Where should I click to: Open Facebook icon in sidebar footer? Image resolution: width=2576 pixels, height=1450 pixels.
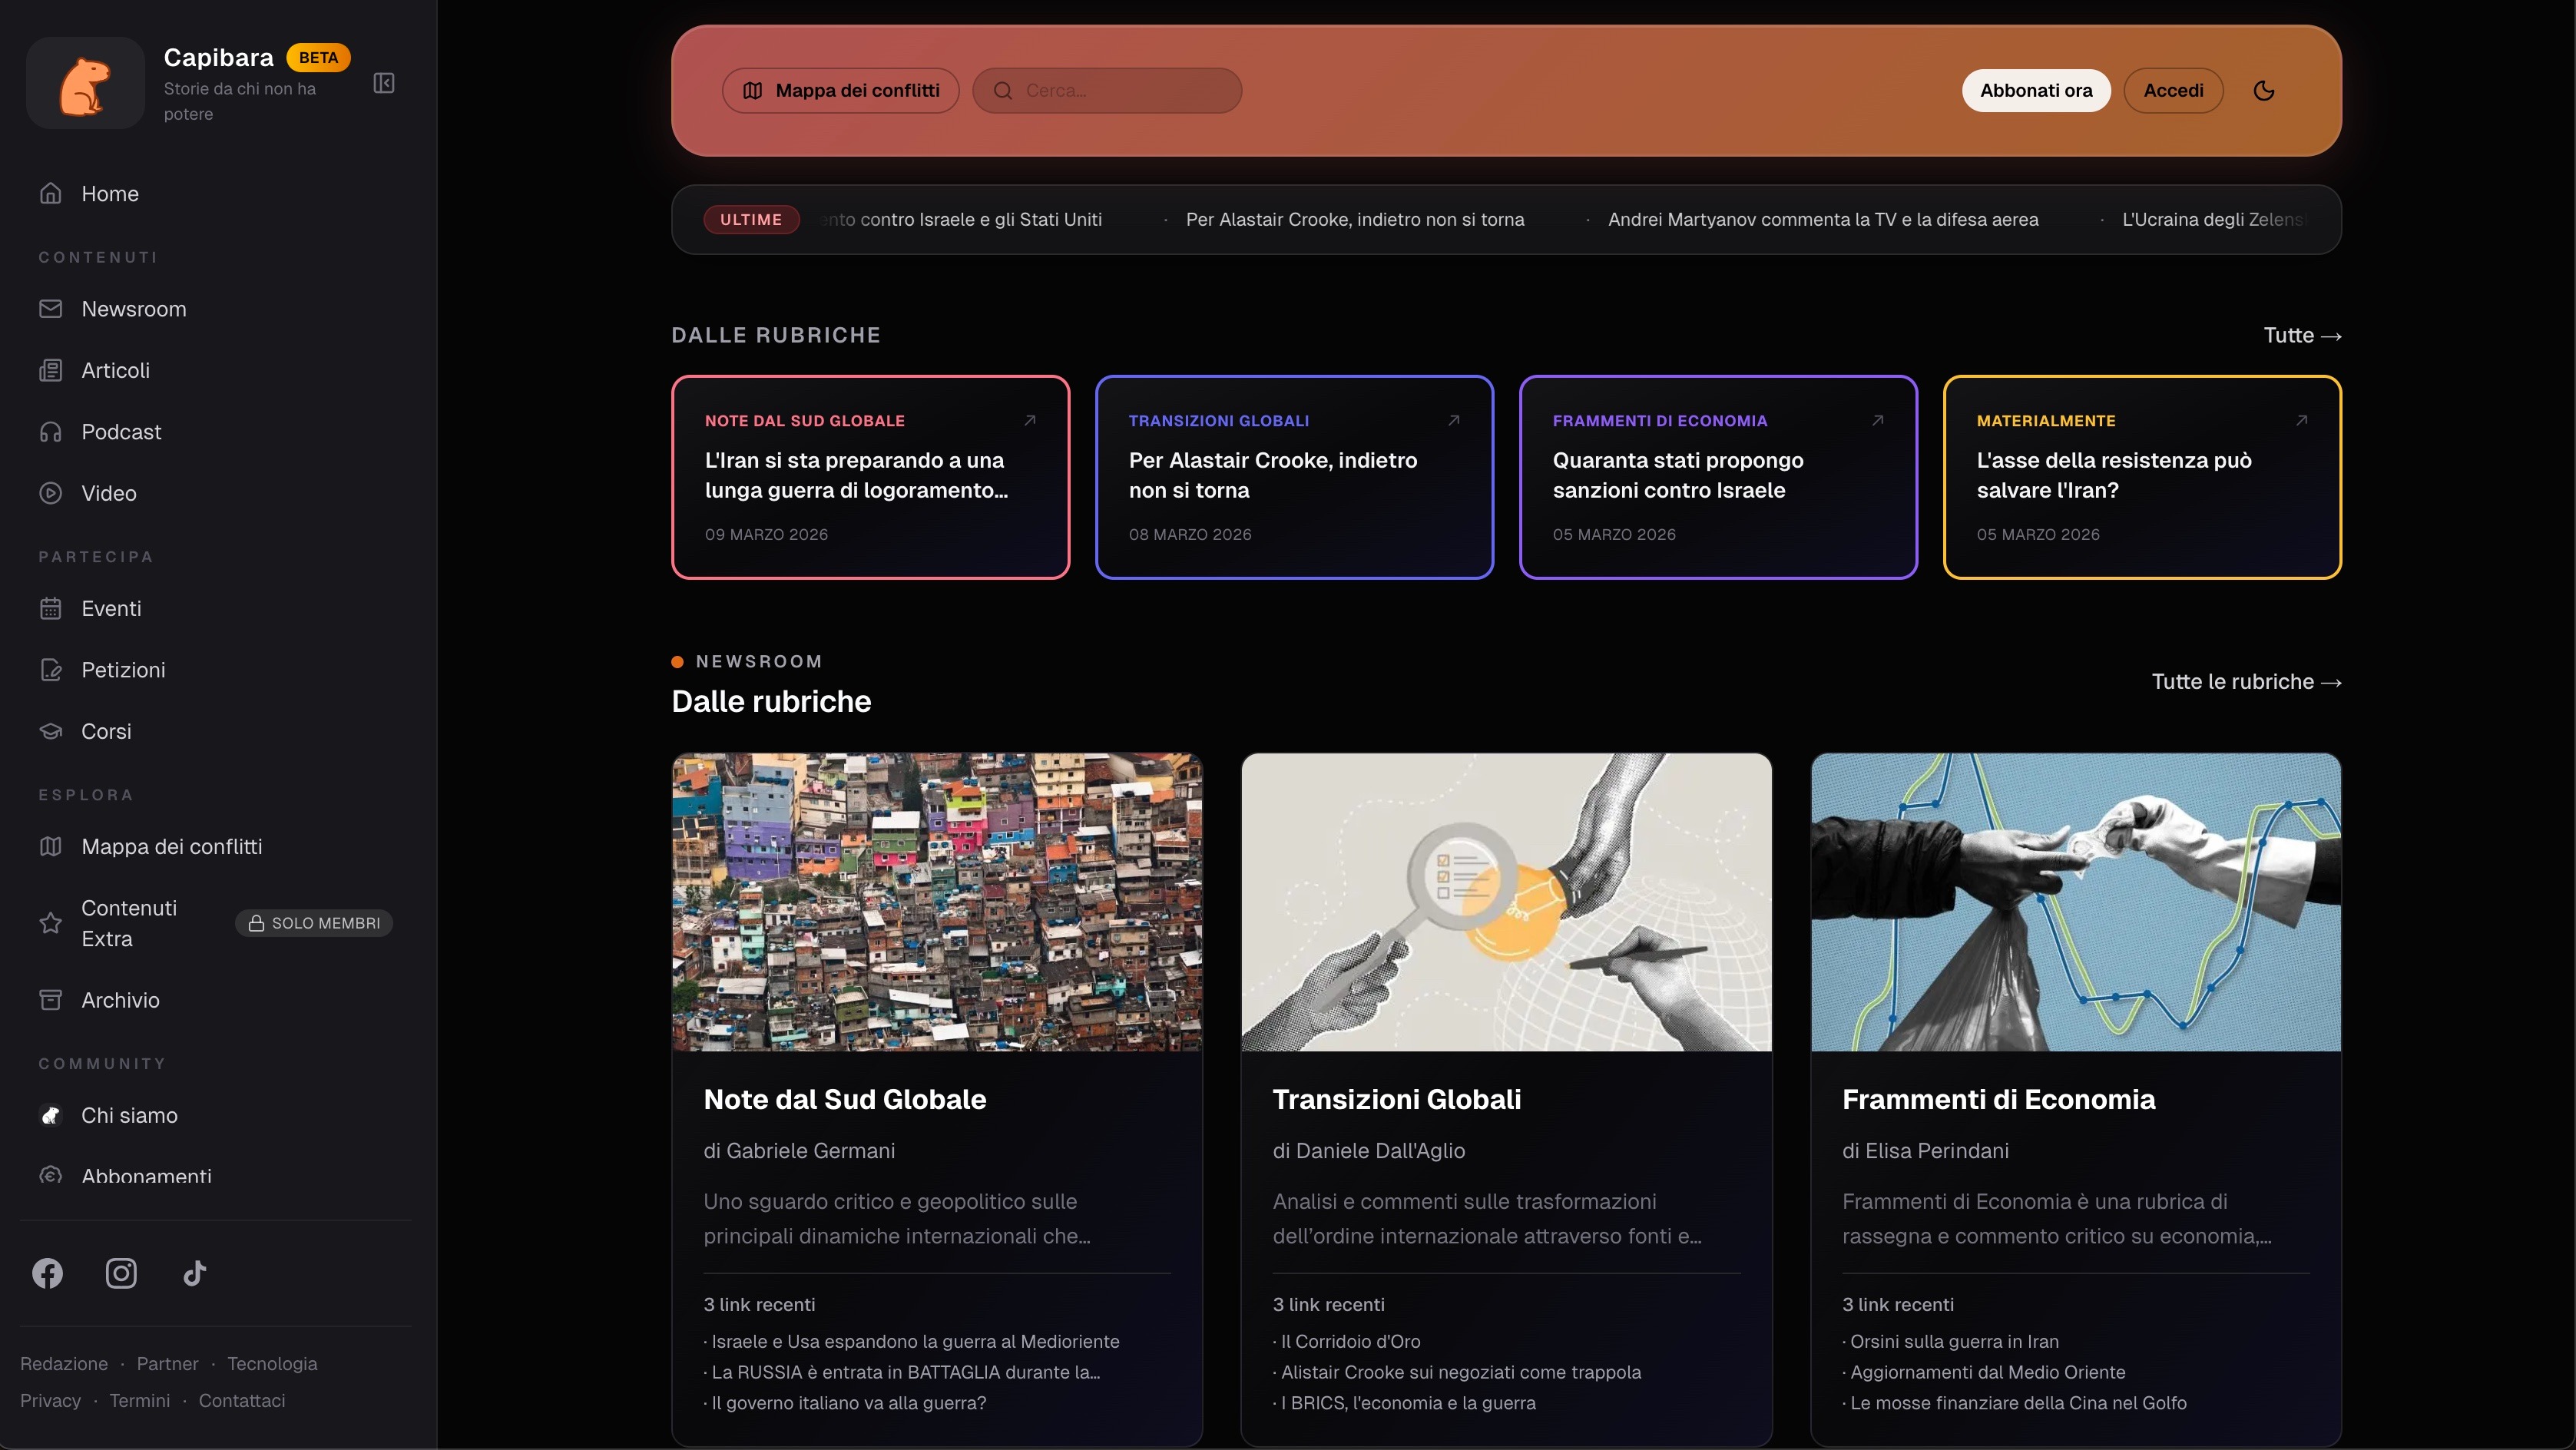coord(48,1273)
